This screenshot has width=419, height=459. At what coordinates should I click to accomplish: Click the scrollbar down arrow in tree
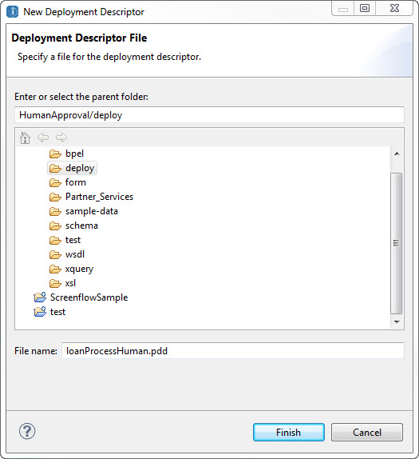(397, 321)
